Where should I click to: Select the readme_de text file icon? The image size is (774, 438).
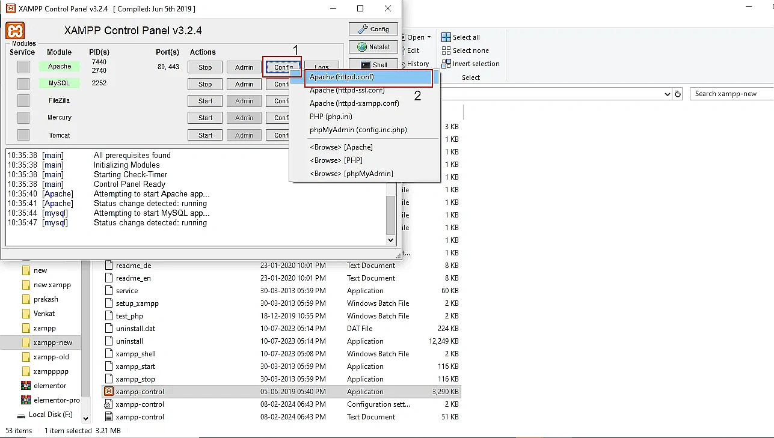(109, 266)
